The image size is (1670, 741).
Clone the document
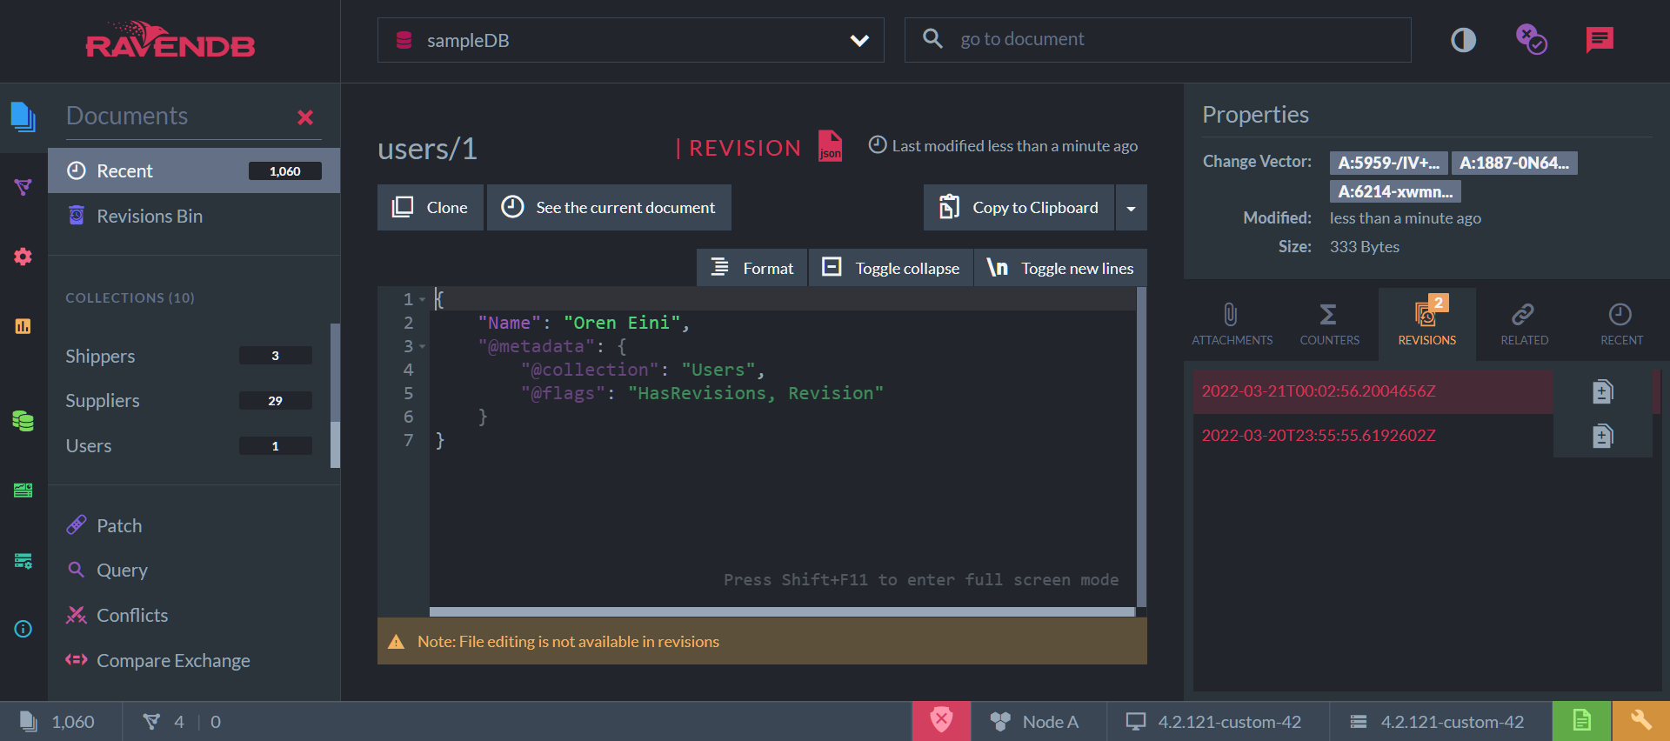431,208
